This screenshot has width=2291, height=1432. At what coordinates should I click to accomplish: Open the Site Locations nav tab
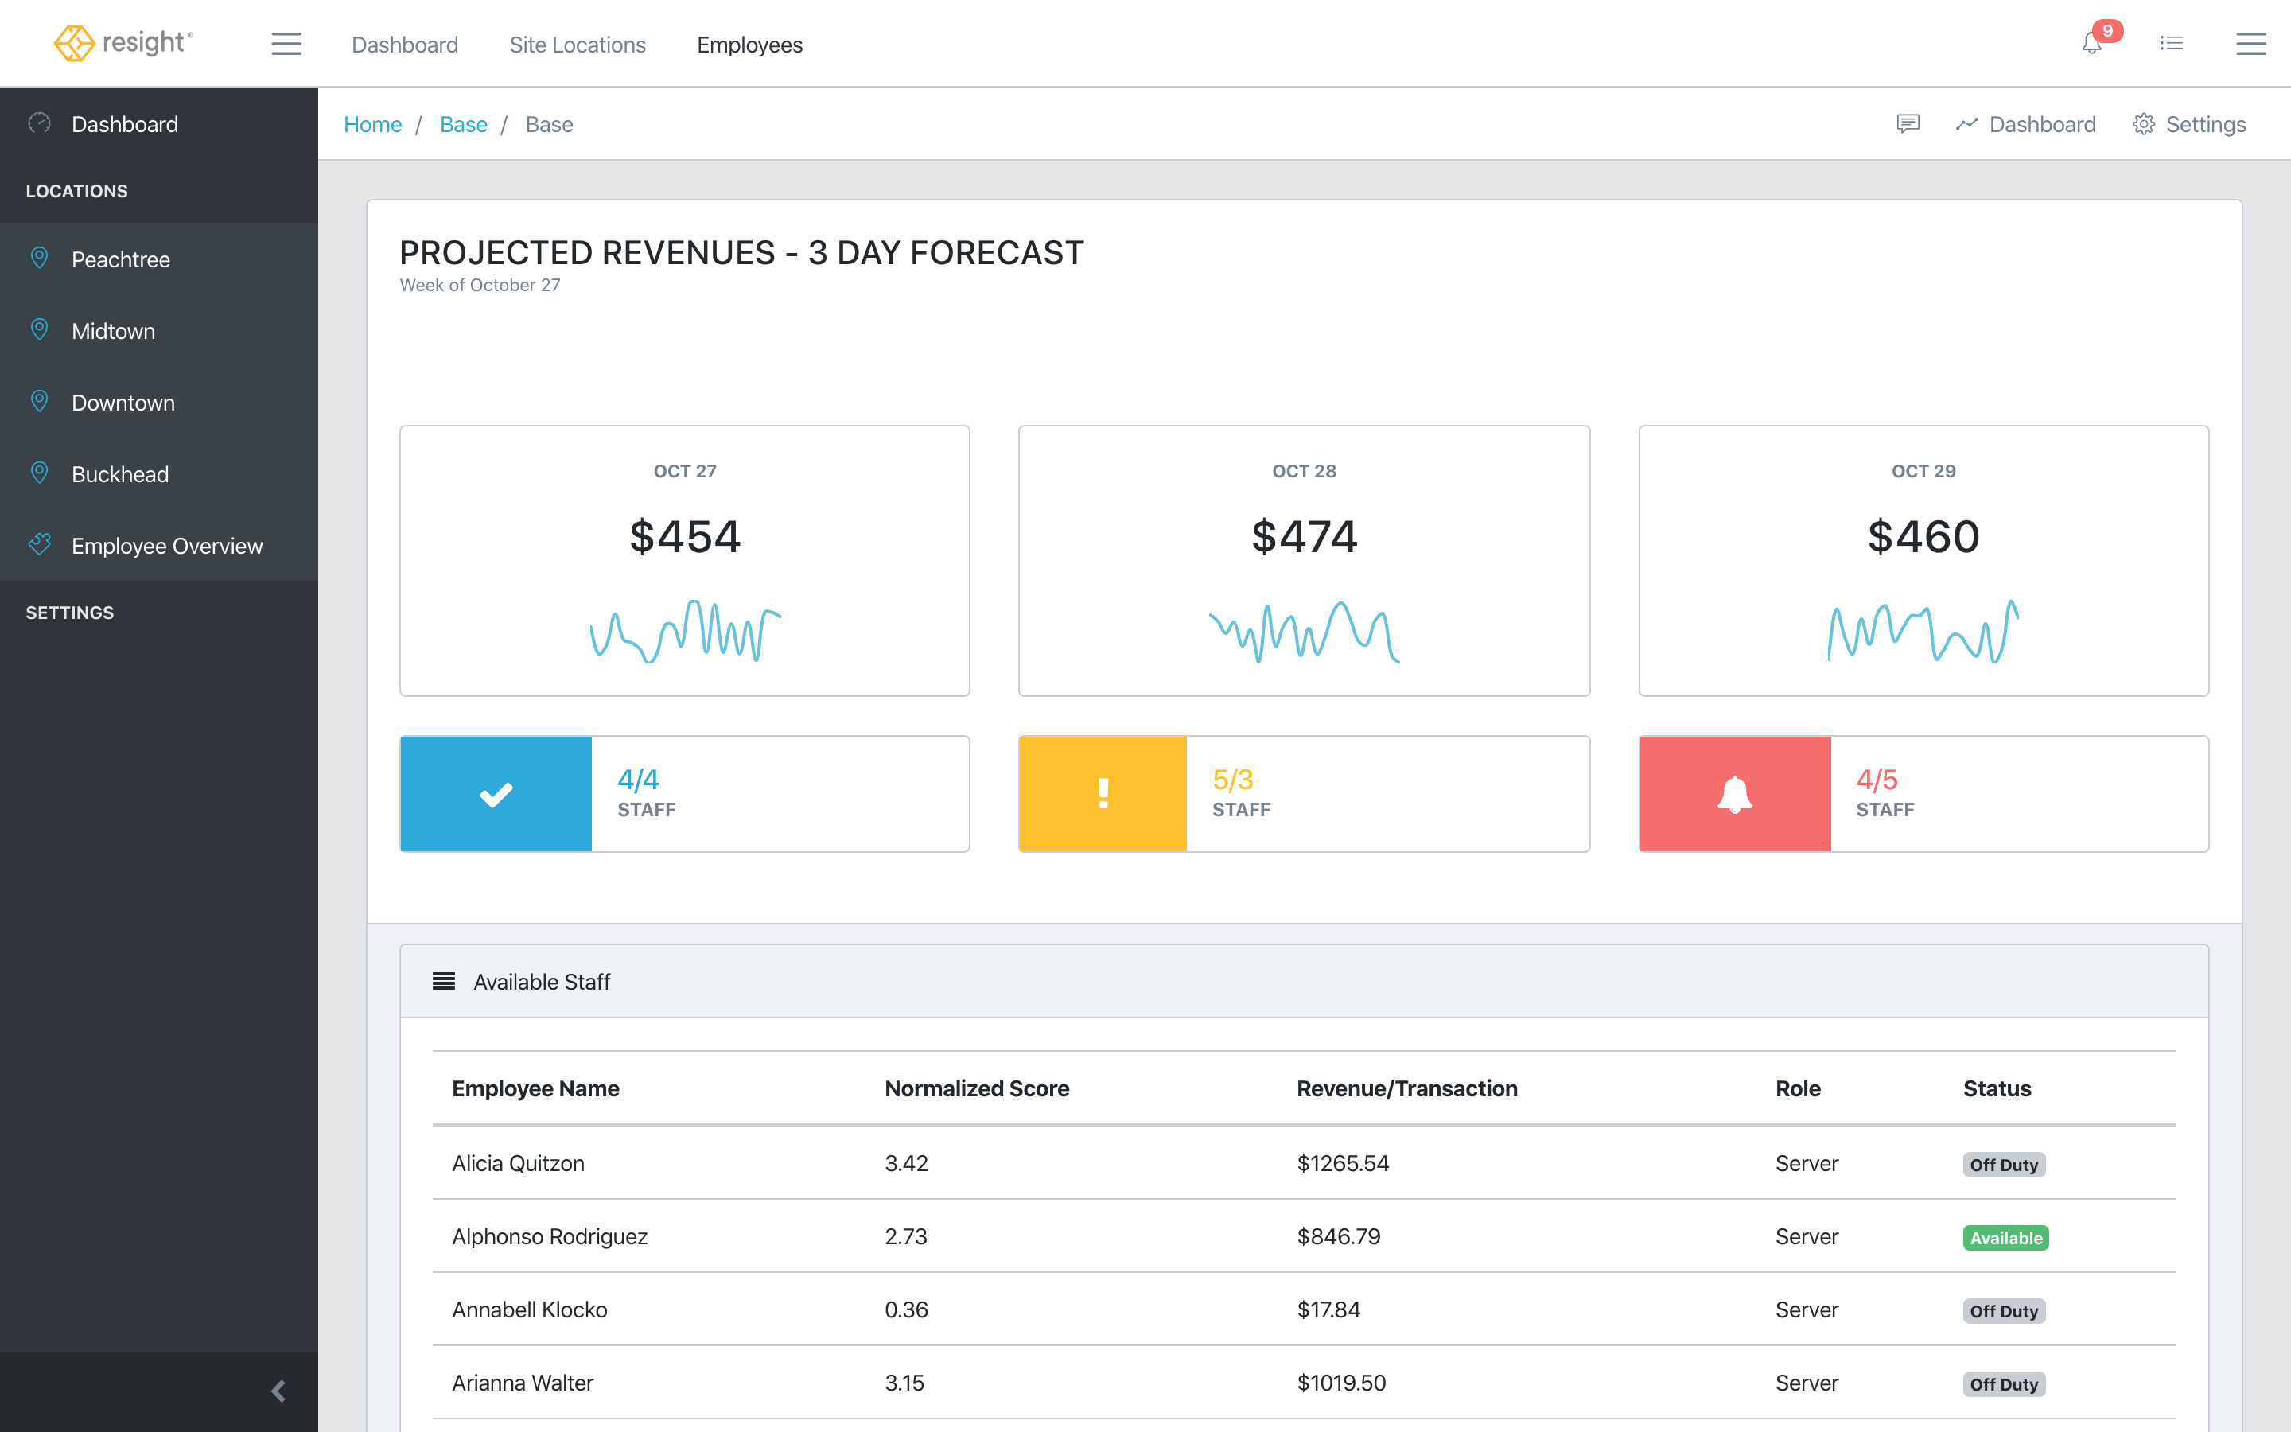pos(578,45)
